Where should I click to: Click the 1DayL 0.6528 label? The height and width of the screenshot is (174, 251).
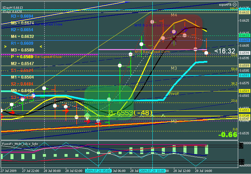pos(12,12)
